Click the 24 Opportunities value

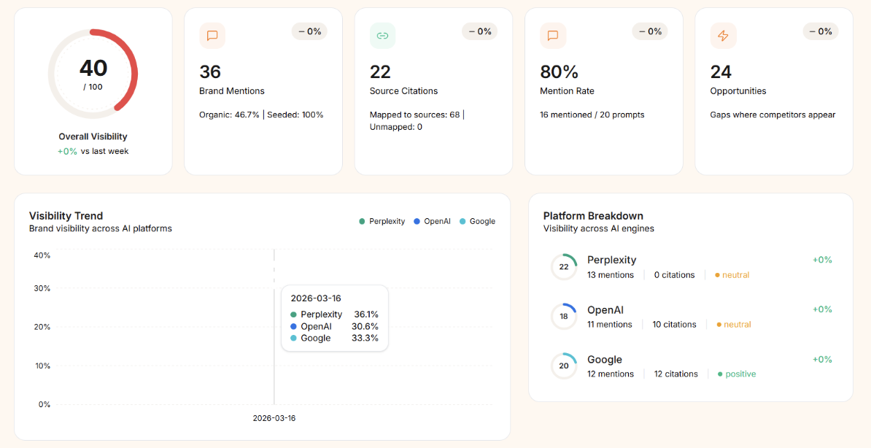721,72
